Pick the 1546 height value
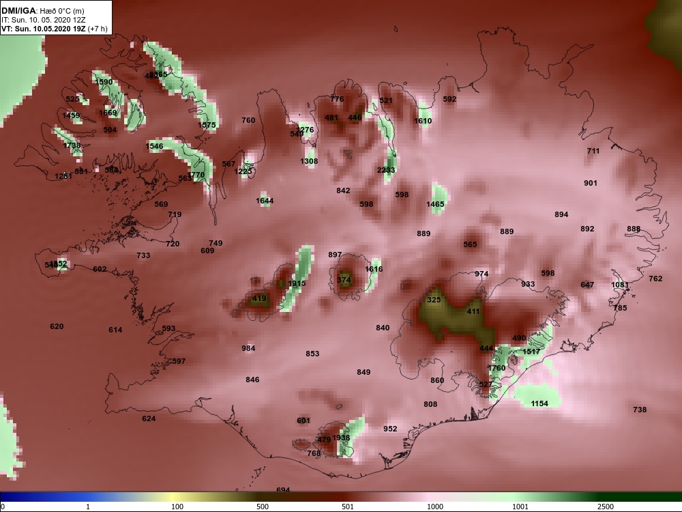The width and height of the screenshot is (682, 512). point(154,146)
